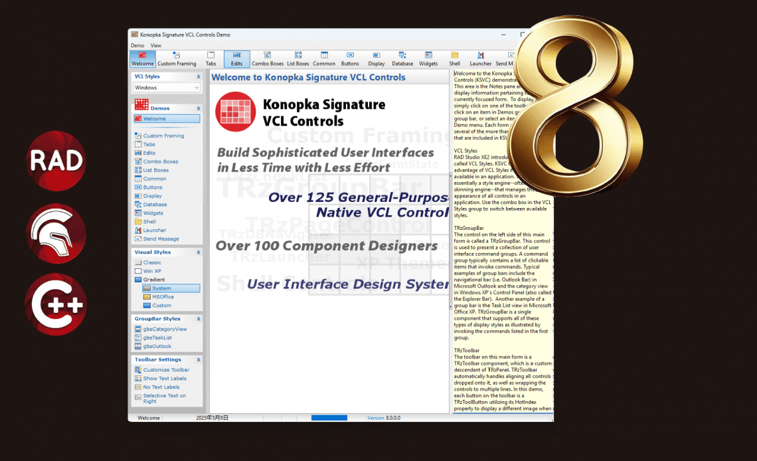The image size is (757, 461).
Task: Open the Shell toolbar demo
Action: click(454, 59)
